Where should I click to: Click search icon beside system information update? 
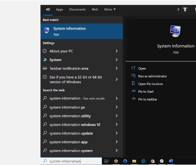[45, 133]
